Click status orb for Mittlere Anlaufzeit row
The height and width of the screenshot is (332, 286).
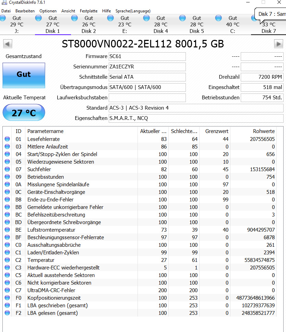tap(7, 146)
